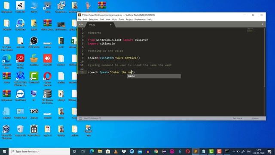Image resolution: width=275 pixels, height=155 pixels.
Task: Open the Preferences menu
Action: click(140, 19)
